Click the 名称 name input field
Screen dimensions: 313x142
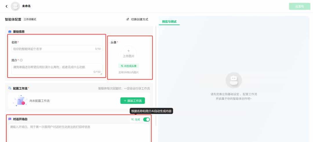pyautogui.click(x=57, y=49)
